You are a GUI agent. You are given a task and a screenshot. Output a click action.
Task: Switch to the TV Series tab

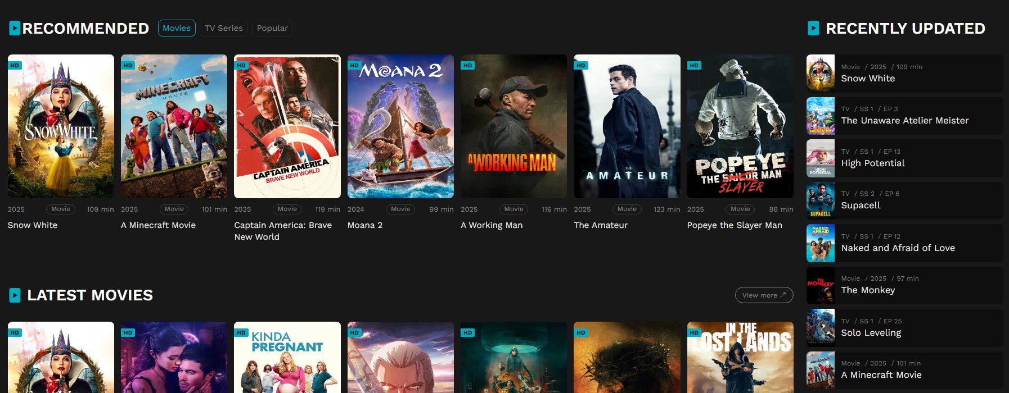224,28
